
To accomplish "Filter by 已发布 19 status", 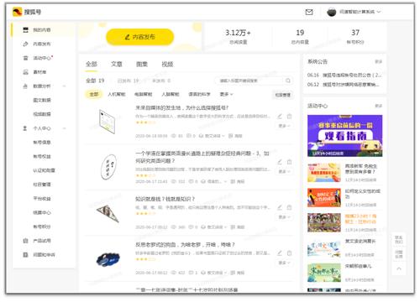I will pos(128,81).
